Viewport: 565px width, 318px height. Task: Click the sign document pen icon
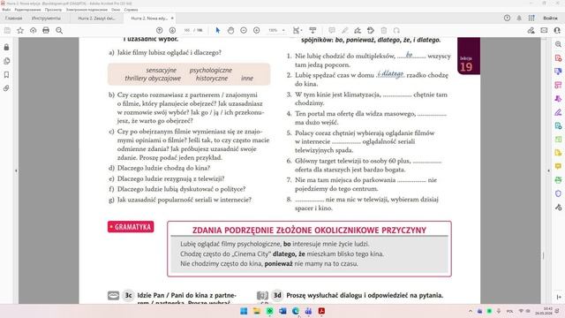pyautogui.click(x=358, y=31)
